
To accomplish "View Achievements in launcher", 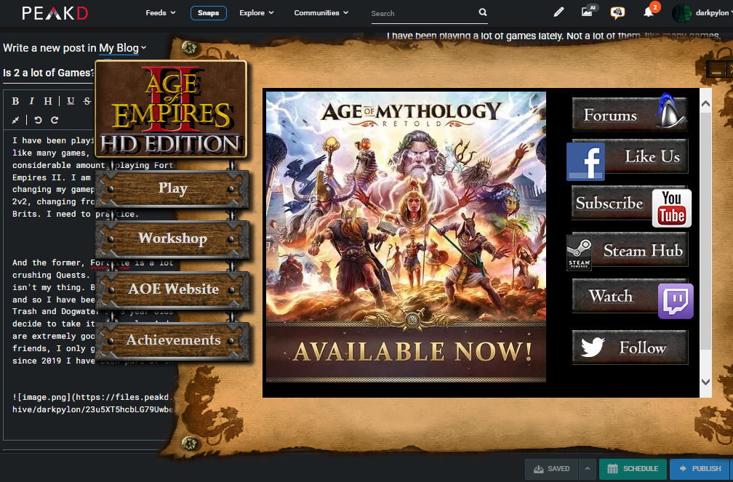I will point(173,340).
